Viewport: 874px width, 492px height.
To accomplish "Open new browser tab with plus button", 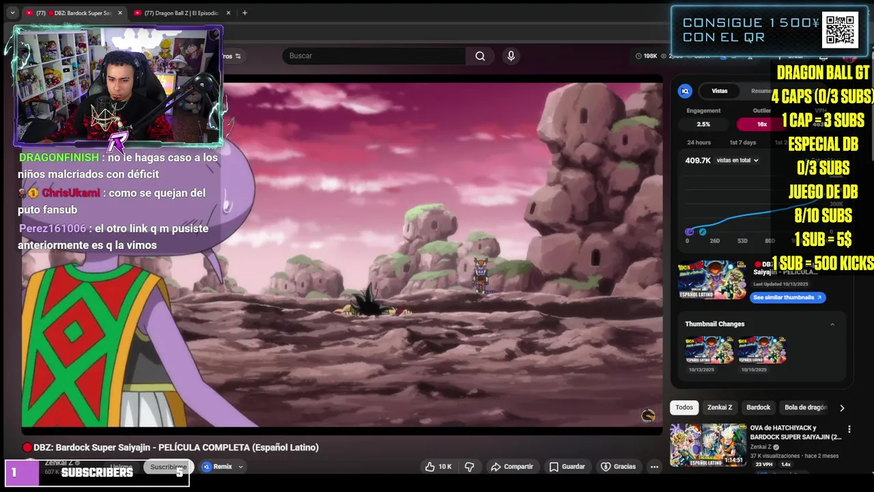I will tap(244, 13).
